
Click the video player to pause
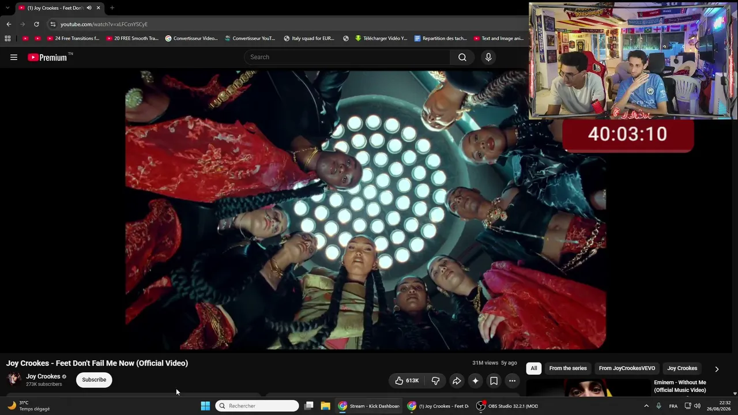366,210
